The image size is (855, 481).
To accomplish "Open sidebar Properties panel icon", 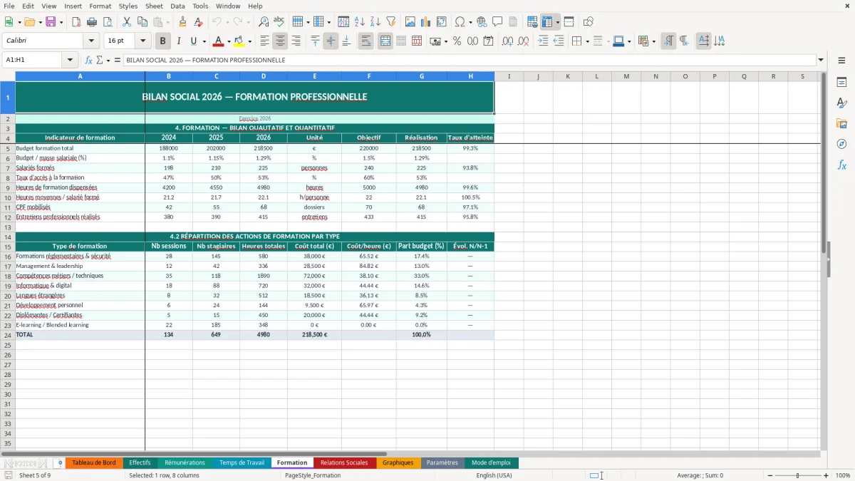I will click(841, 83).
